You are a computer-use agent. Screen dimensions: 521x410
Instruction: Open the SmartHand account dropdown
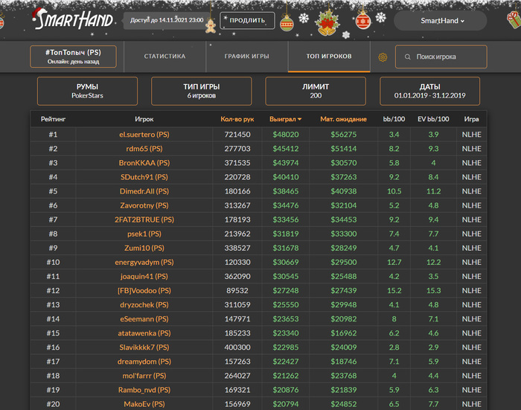[x=442, y=21]
